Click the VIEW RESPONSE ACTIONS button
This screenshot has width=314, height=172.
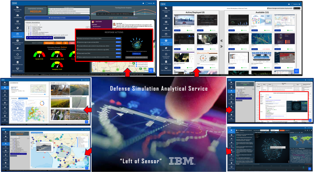(57, 18)
